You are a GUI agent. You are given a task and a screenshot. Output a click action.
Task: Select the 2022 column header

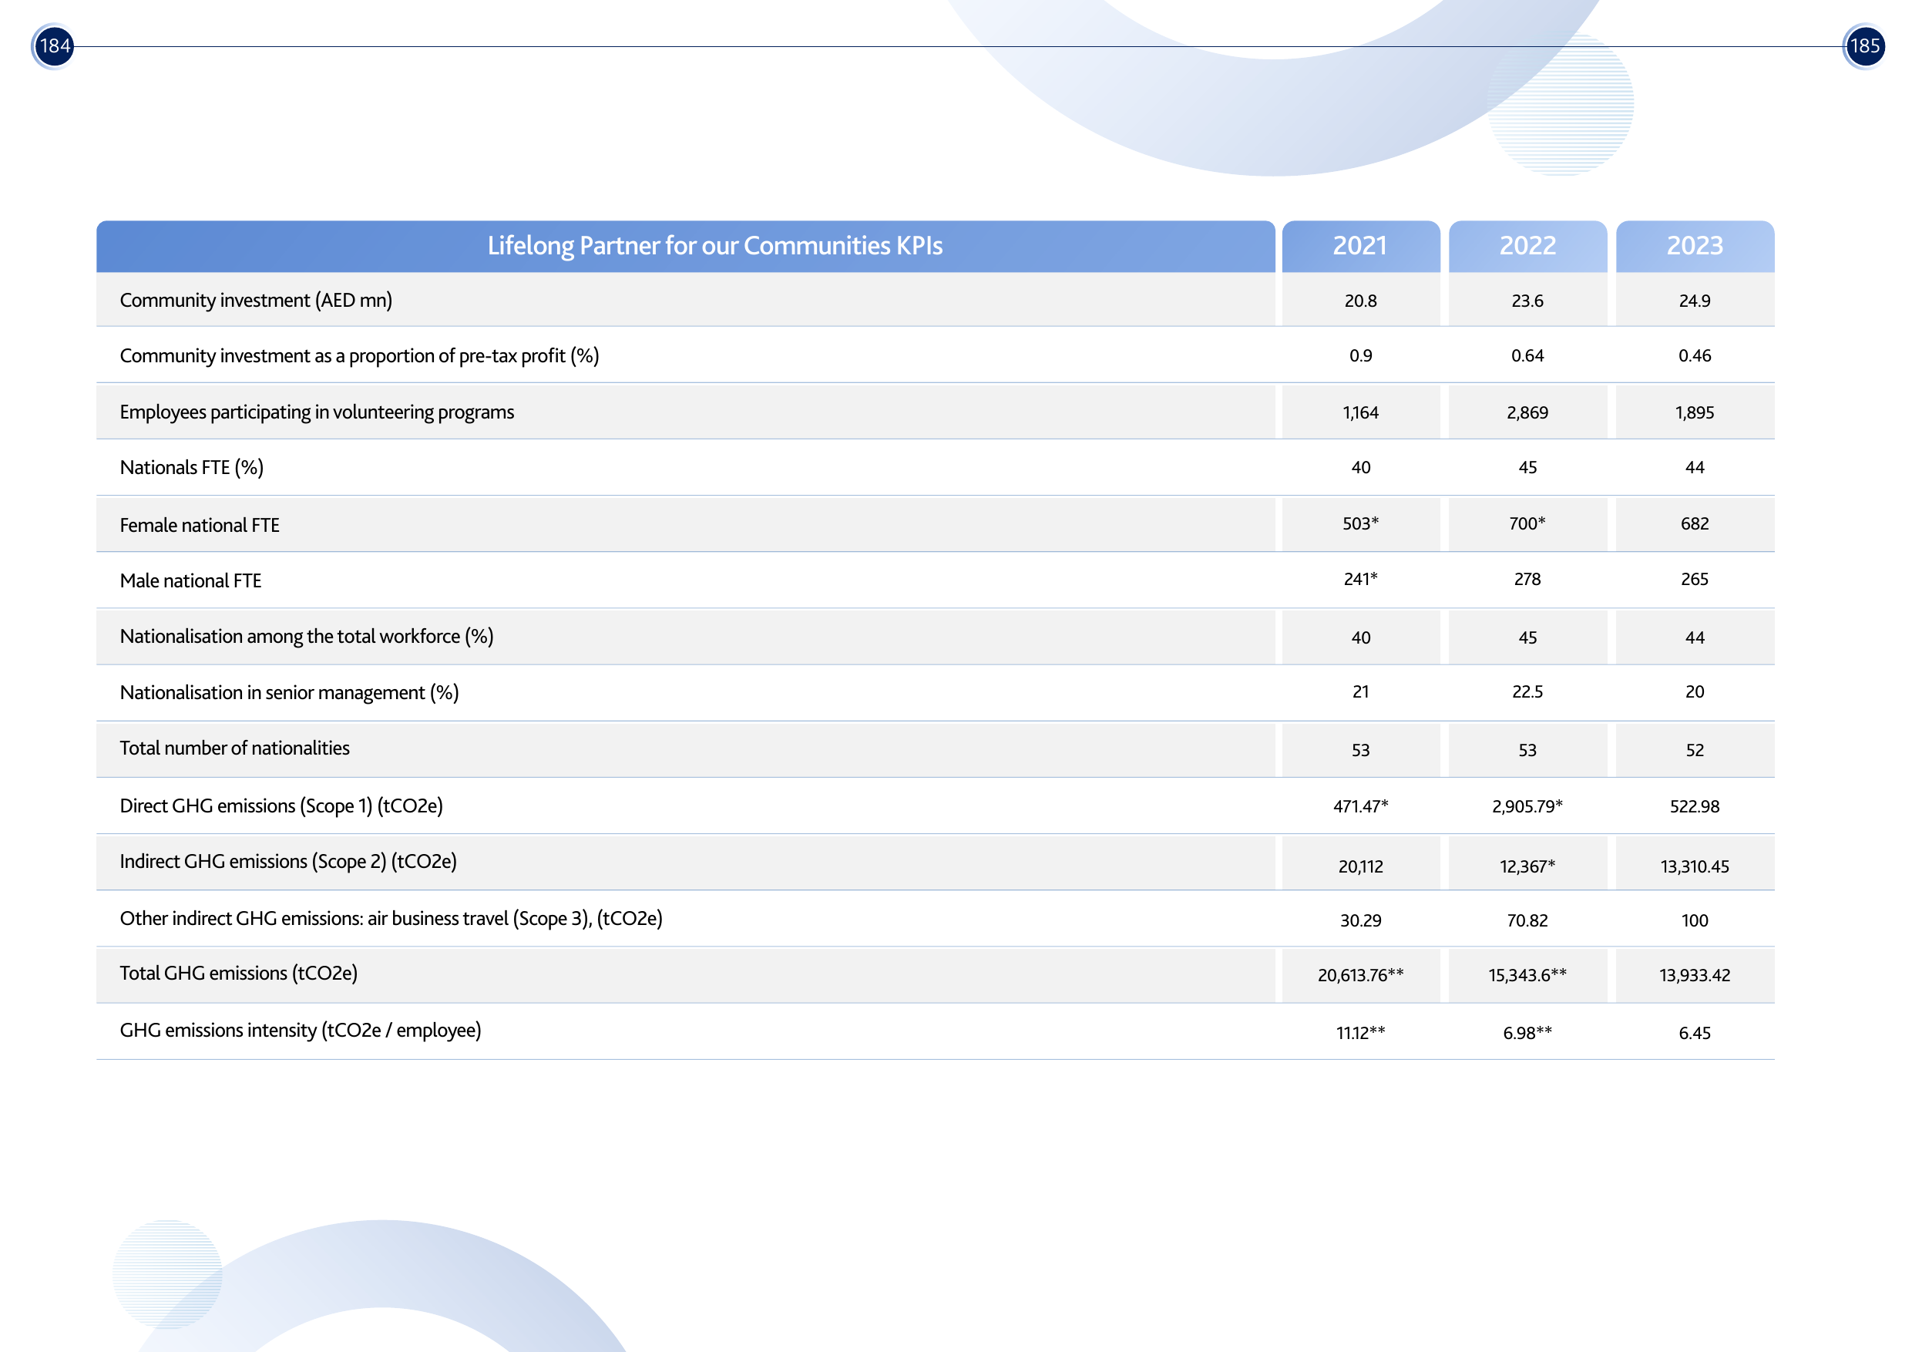[1527, 246]
